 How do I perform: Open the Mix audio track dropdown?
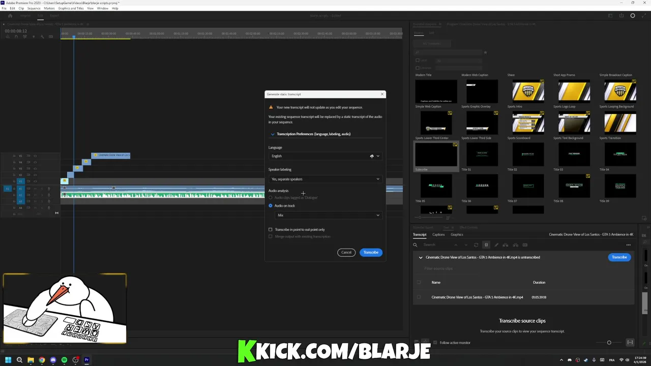tap(328, 215)
